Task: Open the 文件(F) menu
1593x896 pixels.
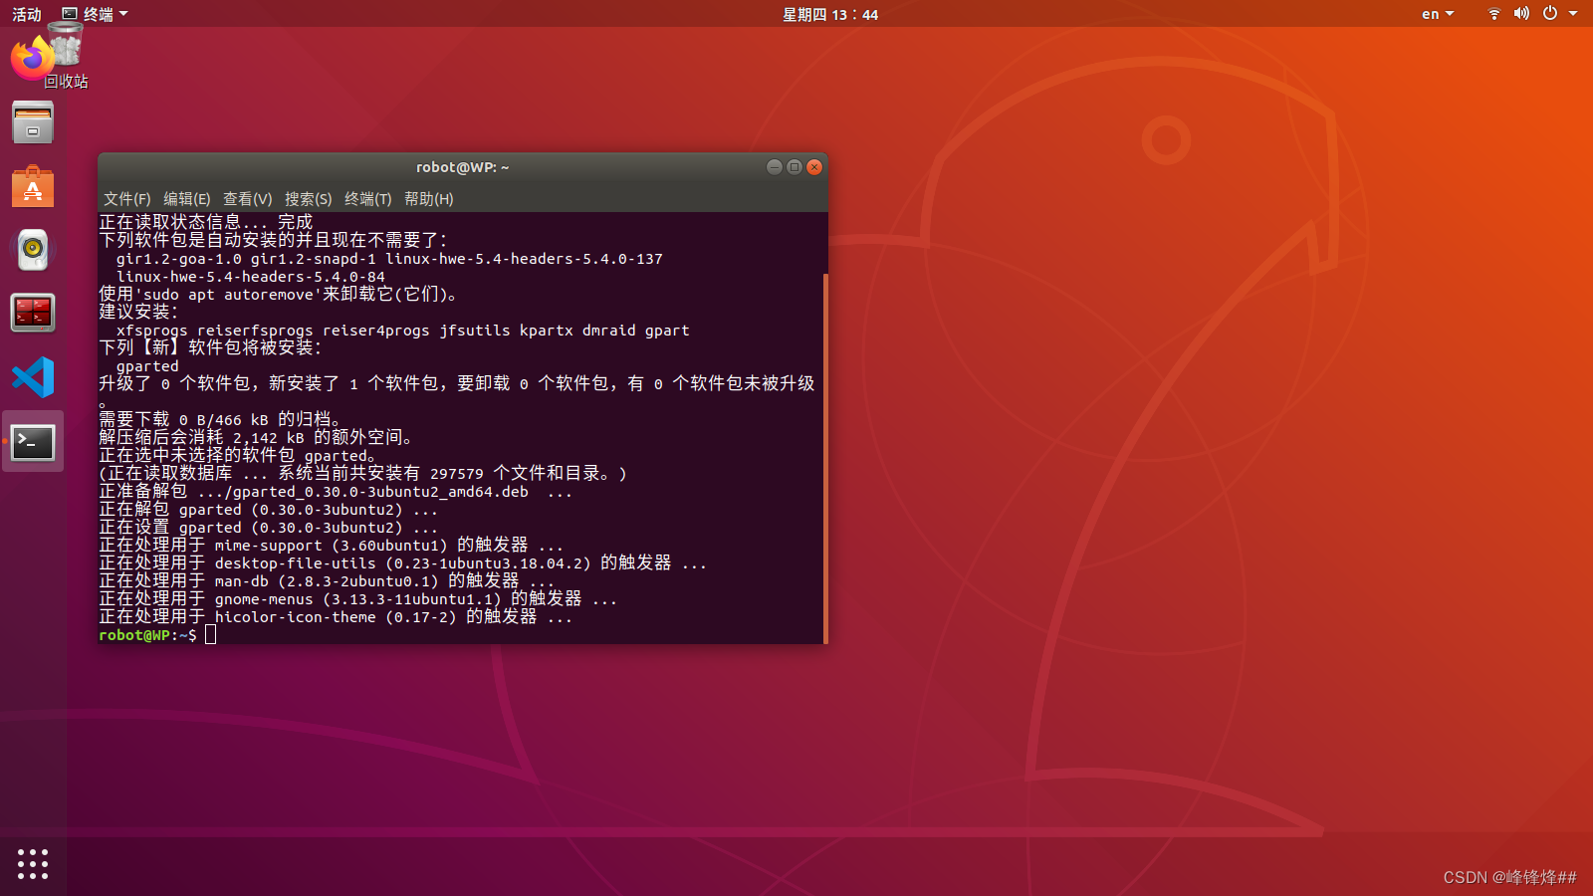Action: 125,198
